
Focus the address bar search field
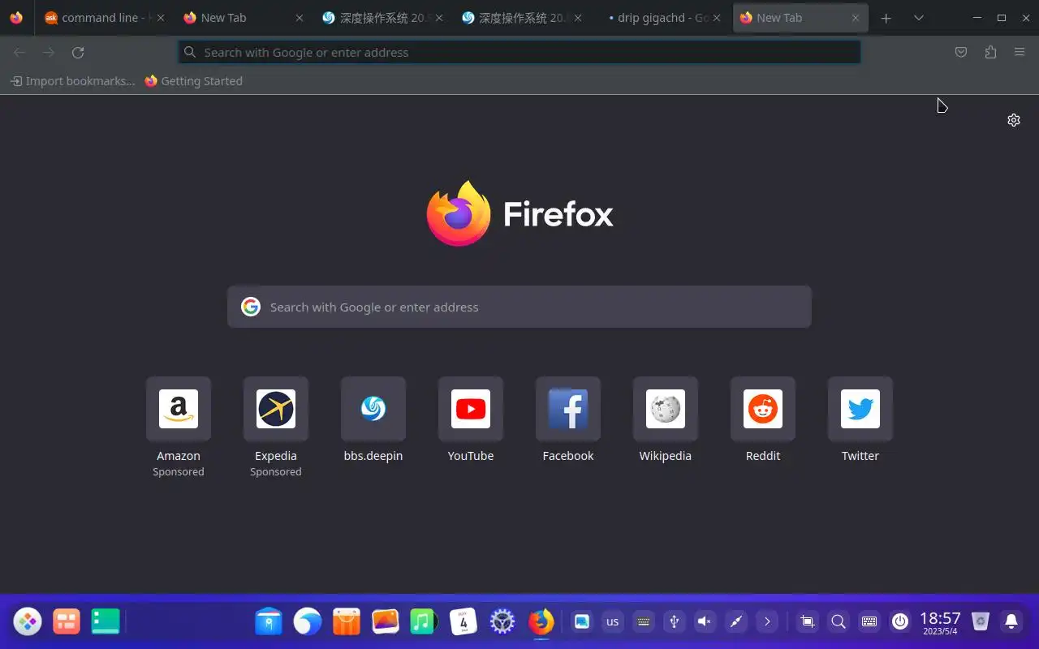coord(519,53)
